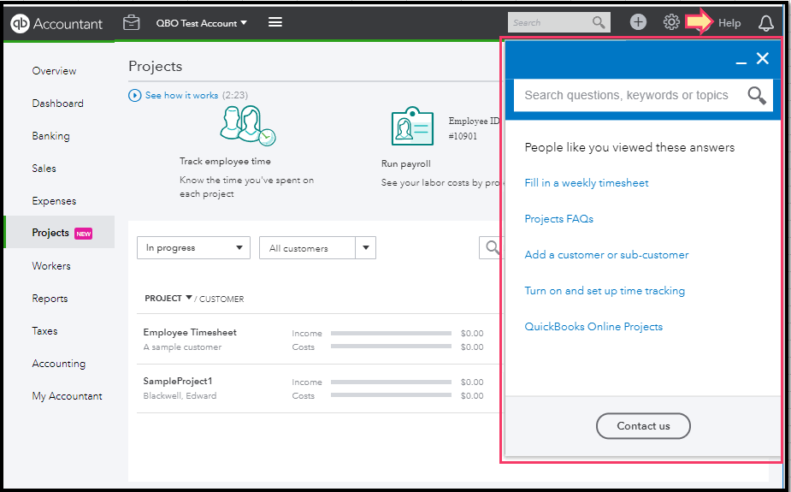This screenshot has height=492, width=791.
Task: Go to Overview in left navigation
Action: click(54, 71)
